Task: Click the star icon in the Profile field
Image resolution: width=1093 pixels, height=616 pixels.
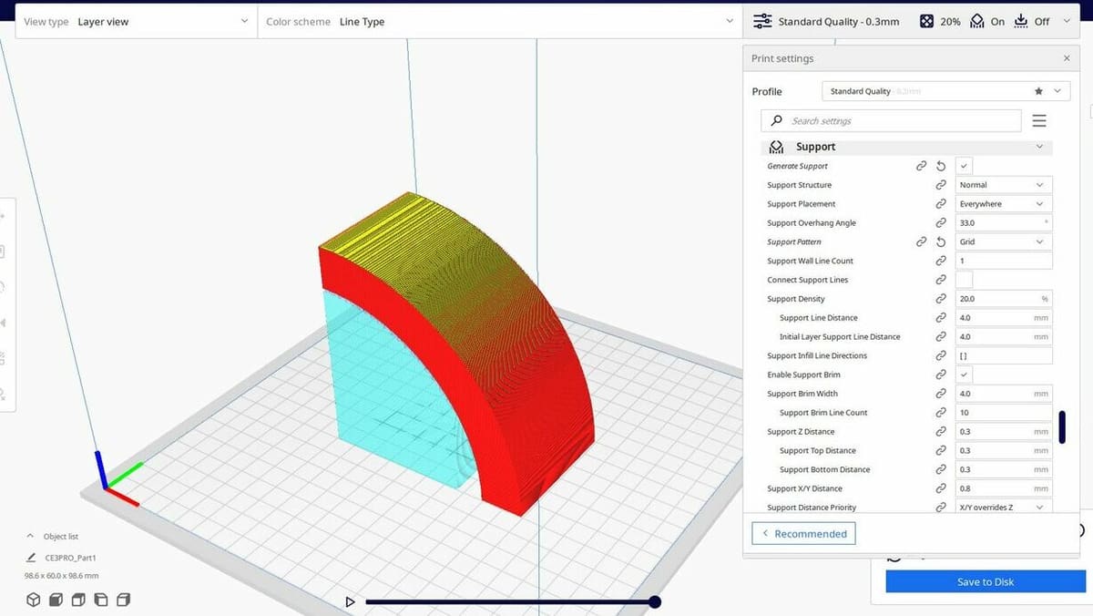Action: [1038, 91]
